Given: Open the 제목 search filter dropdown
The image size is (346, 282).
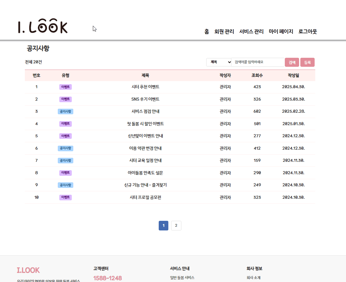Looking at the screenshot, I should tap(219, 62).
